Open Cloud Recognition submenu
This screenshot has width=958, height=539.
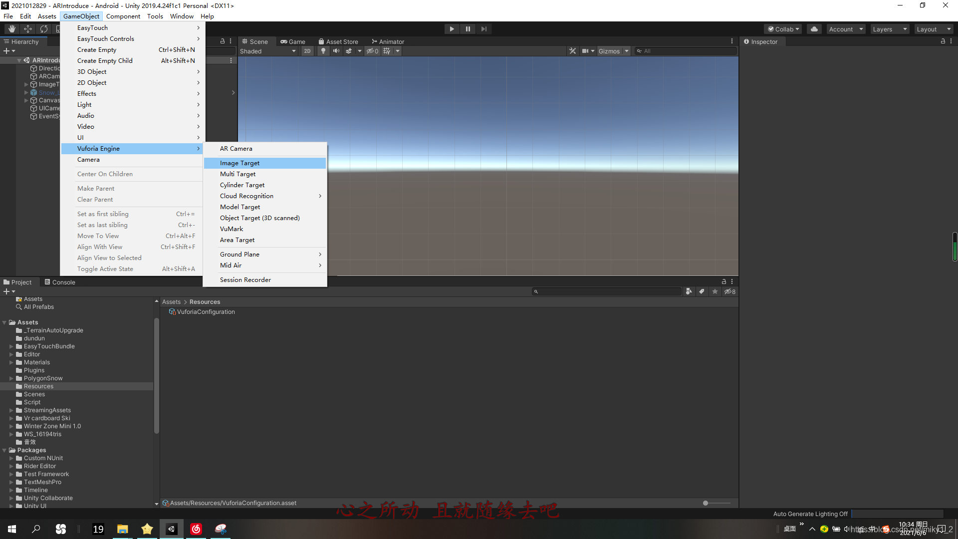[x=265, y=196]
